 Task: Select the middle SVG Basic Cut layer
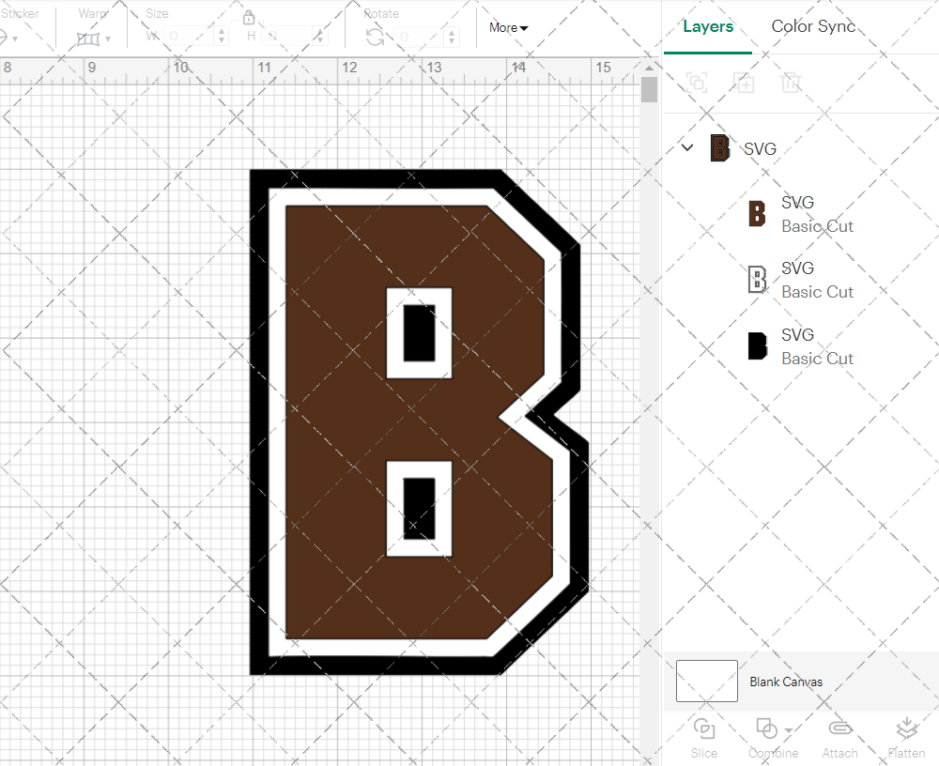tap(815, 279)
